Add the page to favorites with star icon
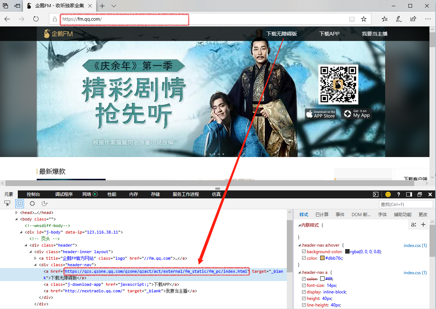436x309 pixels. [x=363, y=19]
